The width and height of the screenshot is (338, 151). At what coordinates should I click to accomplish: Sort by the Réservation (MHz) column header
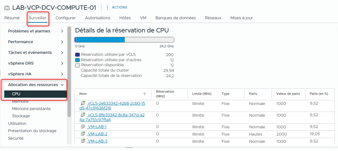[x=165, y=94]
